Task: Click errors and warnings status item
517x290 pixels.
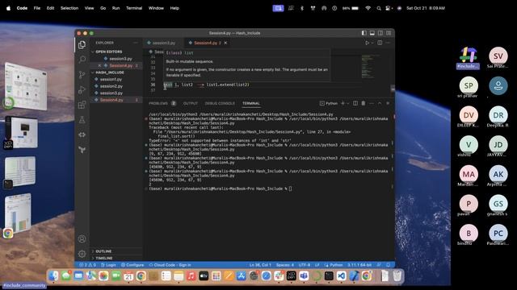Action: click(x=87, y=265)
